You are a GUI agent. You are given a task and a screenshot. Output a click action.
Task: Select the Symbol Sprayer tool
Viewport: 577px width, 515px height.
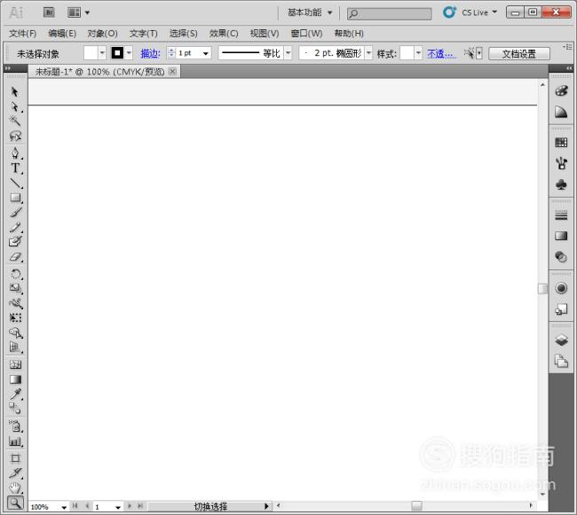click(x=15, y=426)
